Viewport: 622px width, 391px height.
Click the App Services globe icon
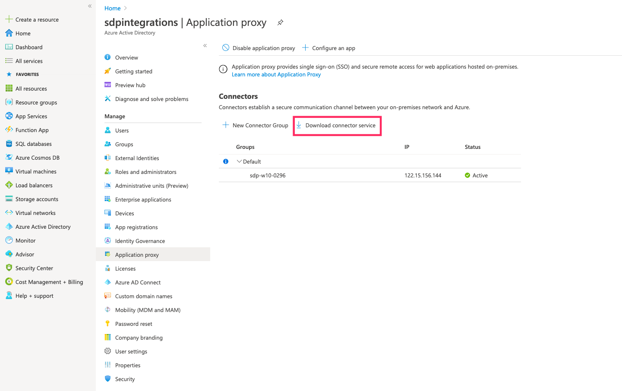point(9,116)
